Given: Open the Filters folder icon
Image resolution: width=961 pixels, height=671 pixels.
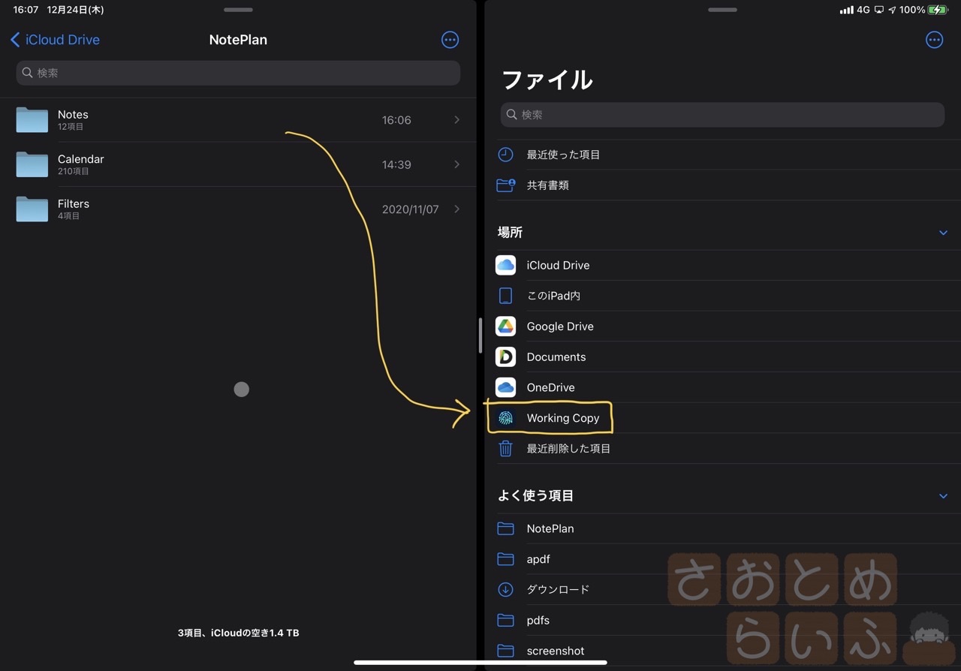Looking at the screenshot, I should click(32, 209).
